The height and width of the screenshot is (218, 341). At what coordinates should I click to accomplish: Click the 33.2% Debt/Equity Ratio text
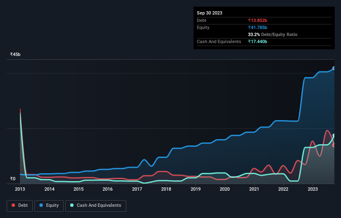(272, 34)
